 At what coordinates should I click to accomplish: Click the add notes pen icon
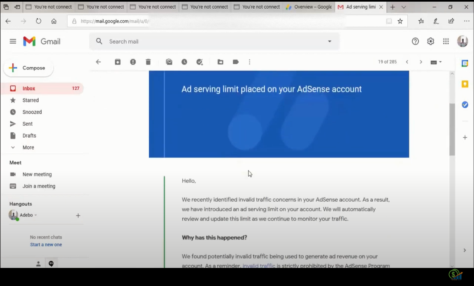coord(436,21)
